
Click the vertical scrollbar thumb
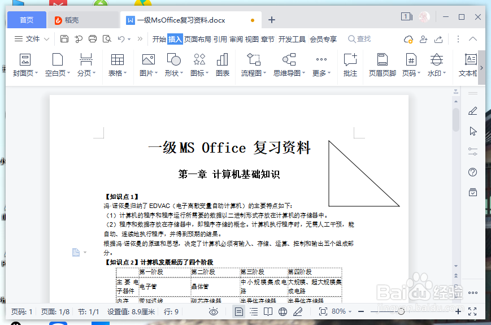click(456, 120)
